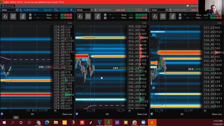
Task: Click the NVDA upper slider handle
Action: click(185, 15)
